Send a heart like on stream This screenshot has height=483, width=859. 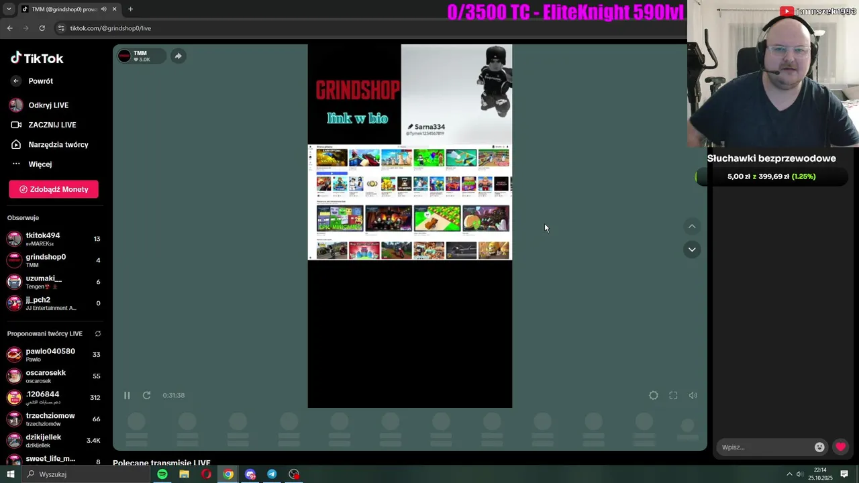pyautogui.click(x=840, y=447)
